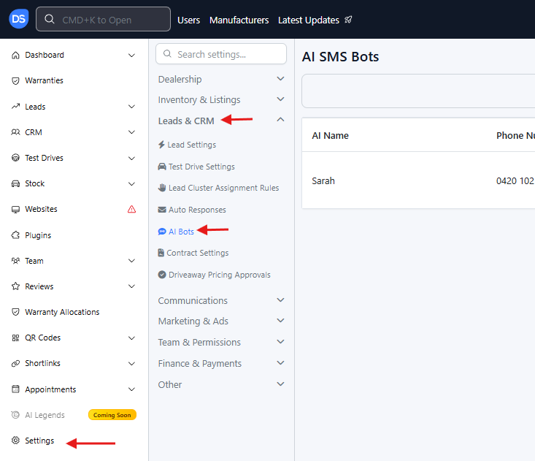Click the Test Drives steering wheel icon
535x461 pixels.
tap(16, 158)
